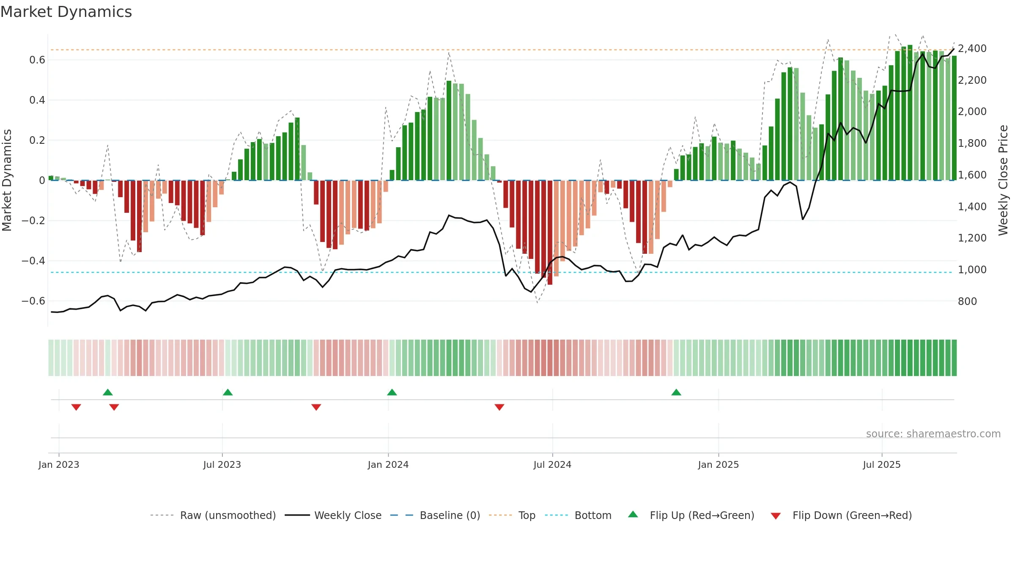Select the Flip Down marker in late 2023
The width and height of the screenshot is (1015, 571).
point(316,407)
